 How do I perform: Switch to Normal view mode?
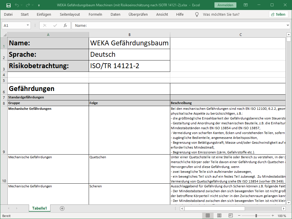tap(208, 216)
